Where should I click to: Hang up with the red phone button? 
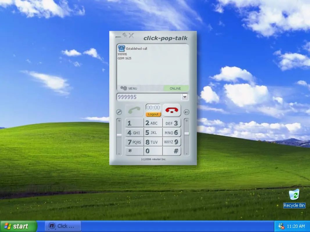point(172,110)
